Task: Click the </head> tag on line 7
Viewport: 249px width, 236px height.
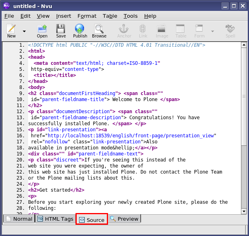Action: [38, 81]
